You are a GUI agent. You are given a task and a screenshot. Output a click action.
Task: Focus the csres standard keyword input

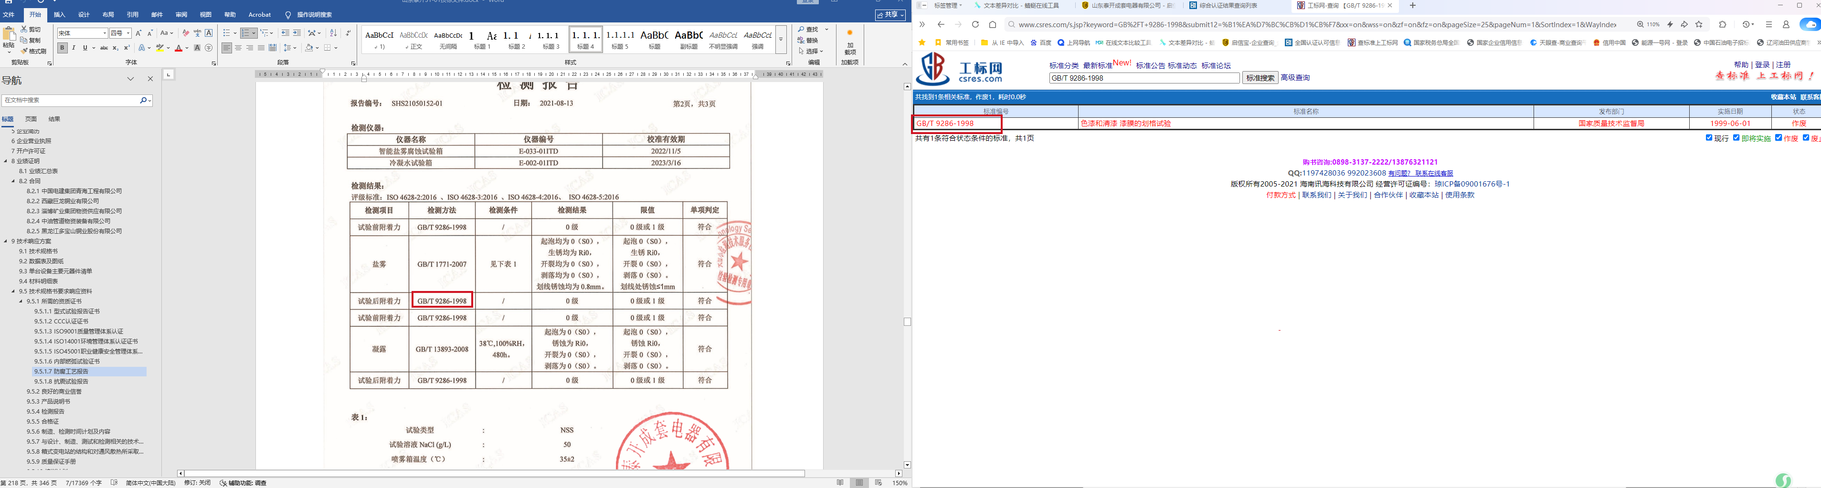(x=1144, y=78)
